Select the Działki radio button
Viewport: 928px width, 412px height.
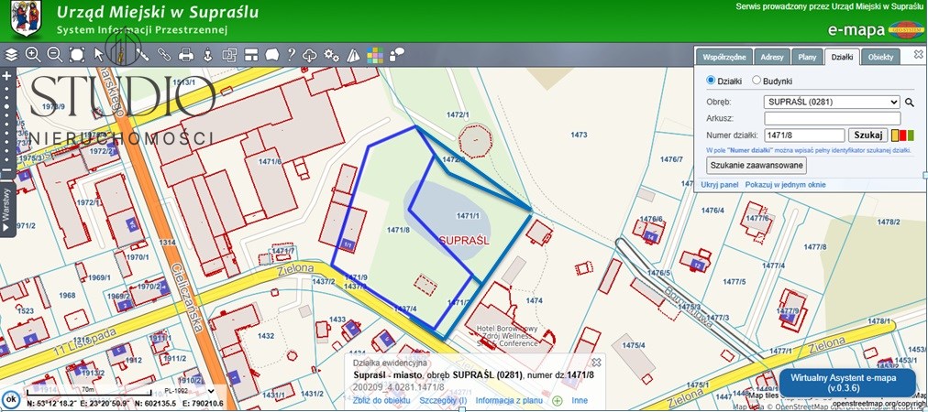(711, 81)
